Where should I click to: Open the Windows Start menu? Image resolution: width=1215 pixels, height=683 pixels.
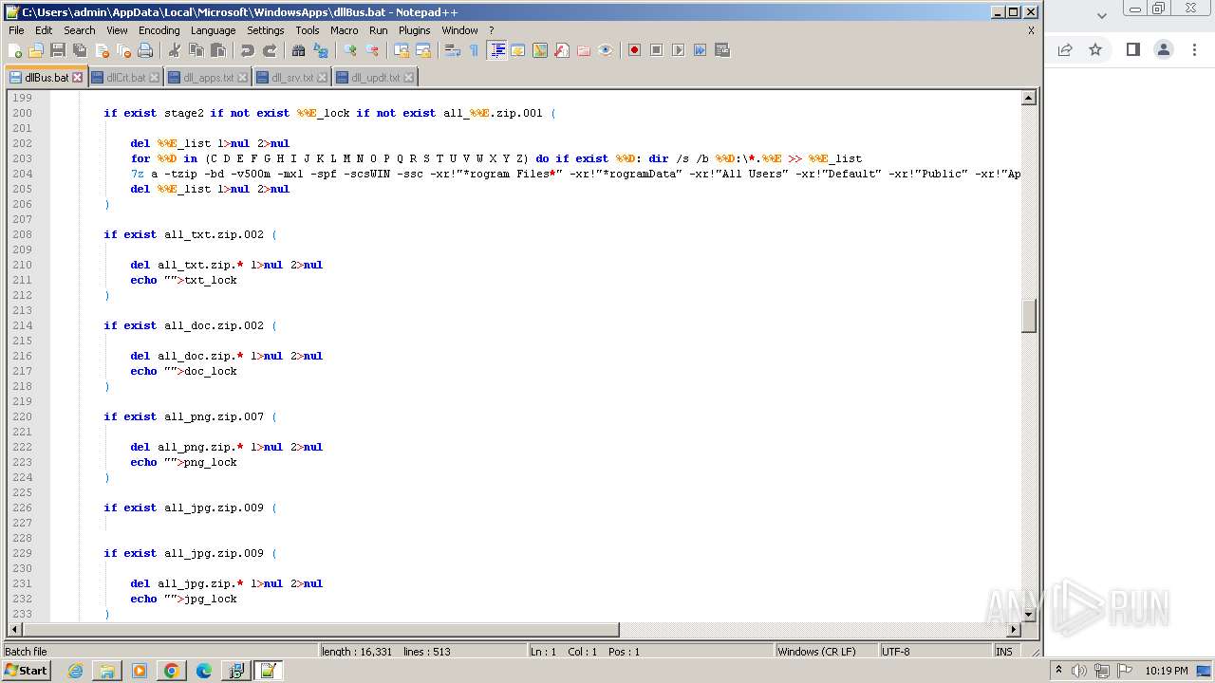point(27,671)
